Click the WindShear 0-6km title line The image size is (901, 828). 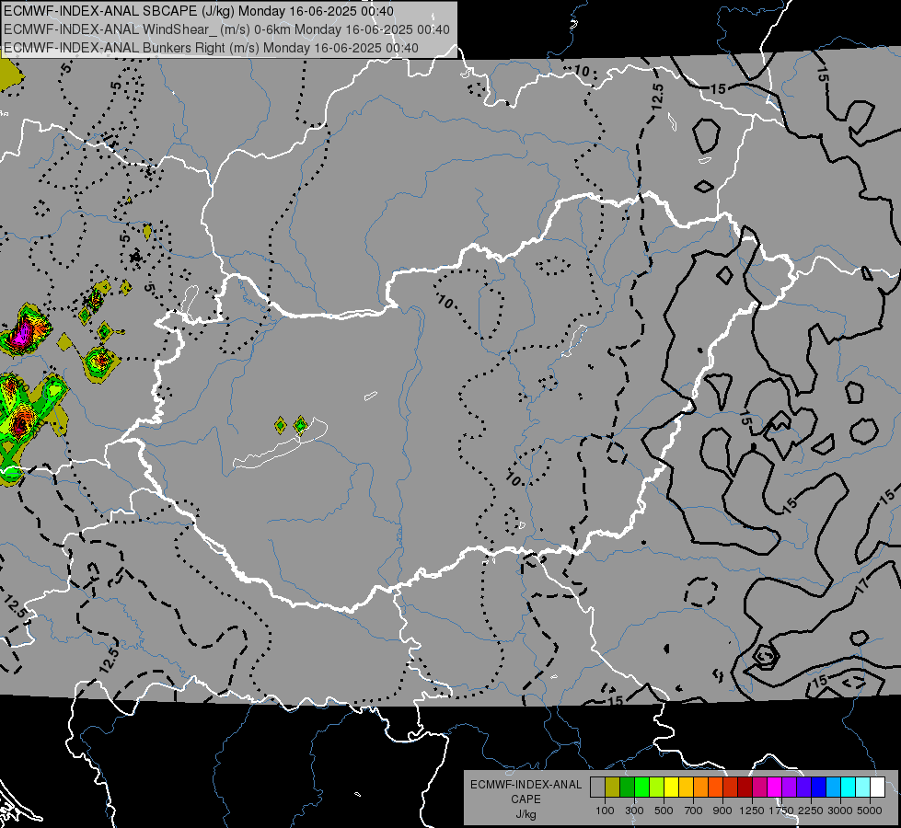click(226, 29)
